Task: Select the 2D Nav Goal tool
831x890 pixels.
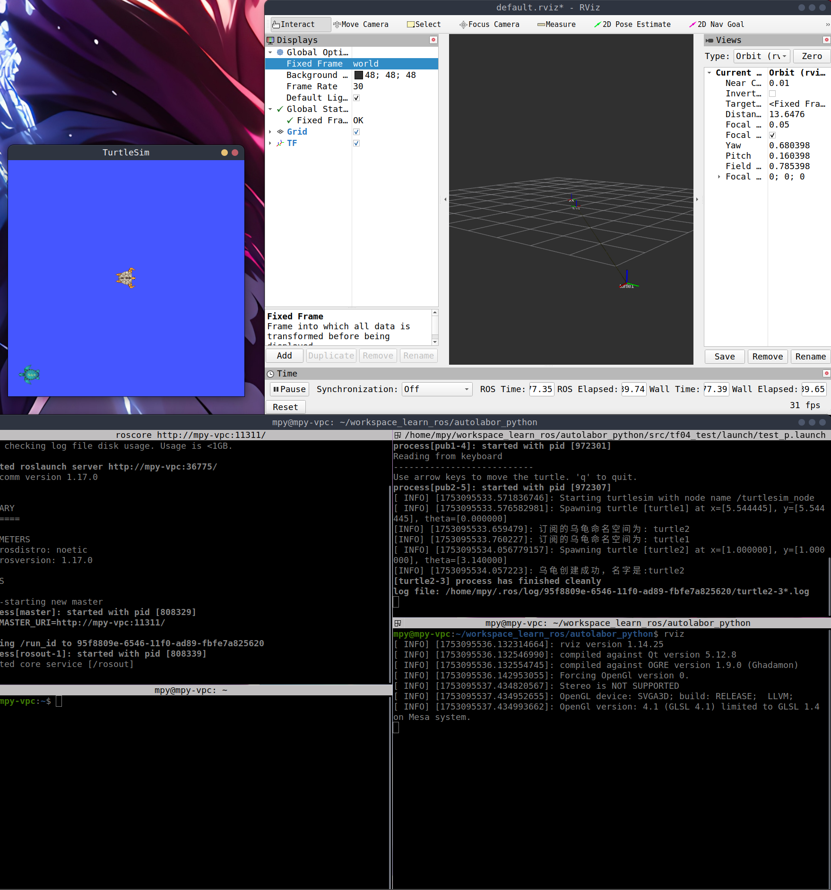Action: click(717, 25)
